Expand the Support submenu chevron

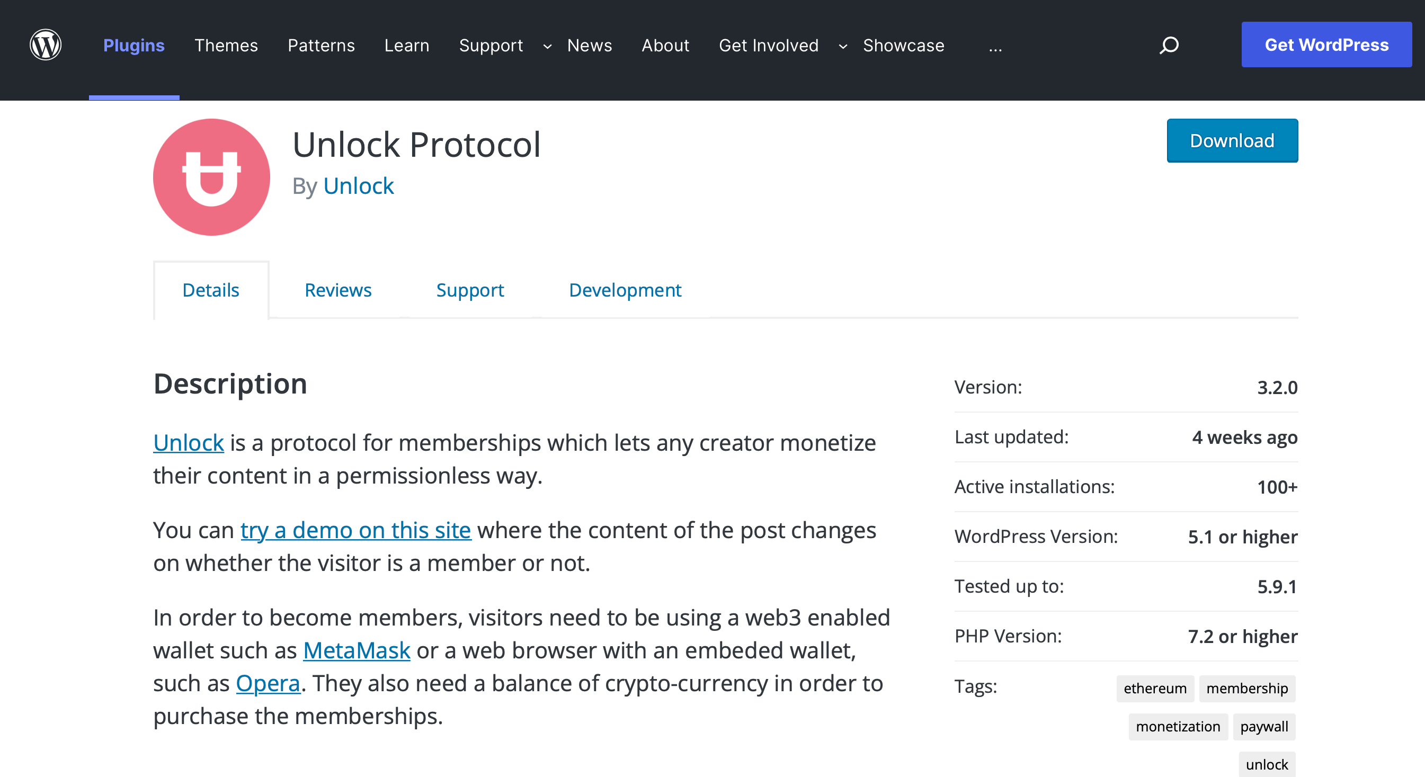pos(547,47)
